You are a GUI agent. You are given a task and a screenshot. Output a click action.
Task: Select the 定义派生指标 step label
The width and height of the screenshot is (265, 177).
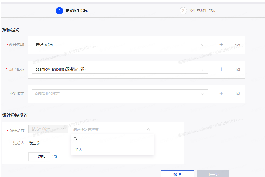[77, 11]
